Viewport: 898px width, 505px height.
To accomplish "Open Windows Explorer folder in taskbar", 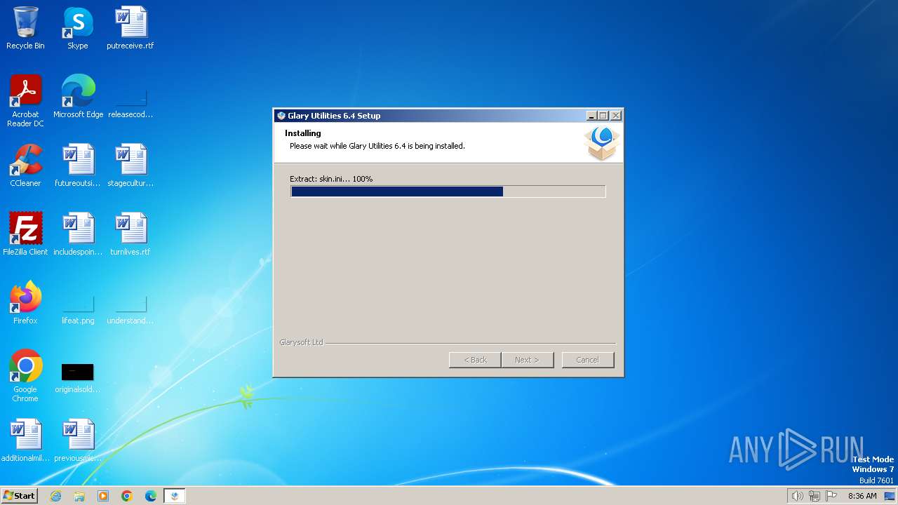I will click(x=79, y=496).
